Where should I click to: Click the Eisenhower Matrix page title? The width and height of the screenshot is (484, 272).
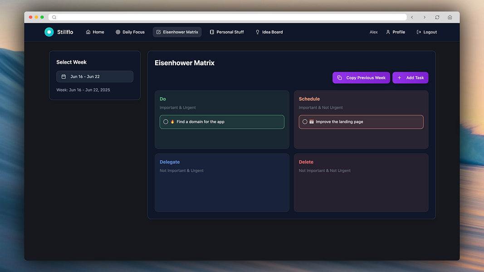(x=185, y=63)
